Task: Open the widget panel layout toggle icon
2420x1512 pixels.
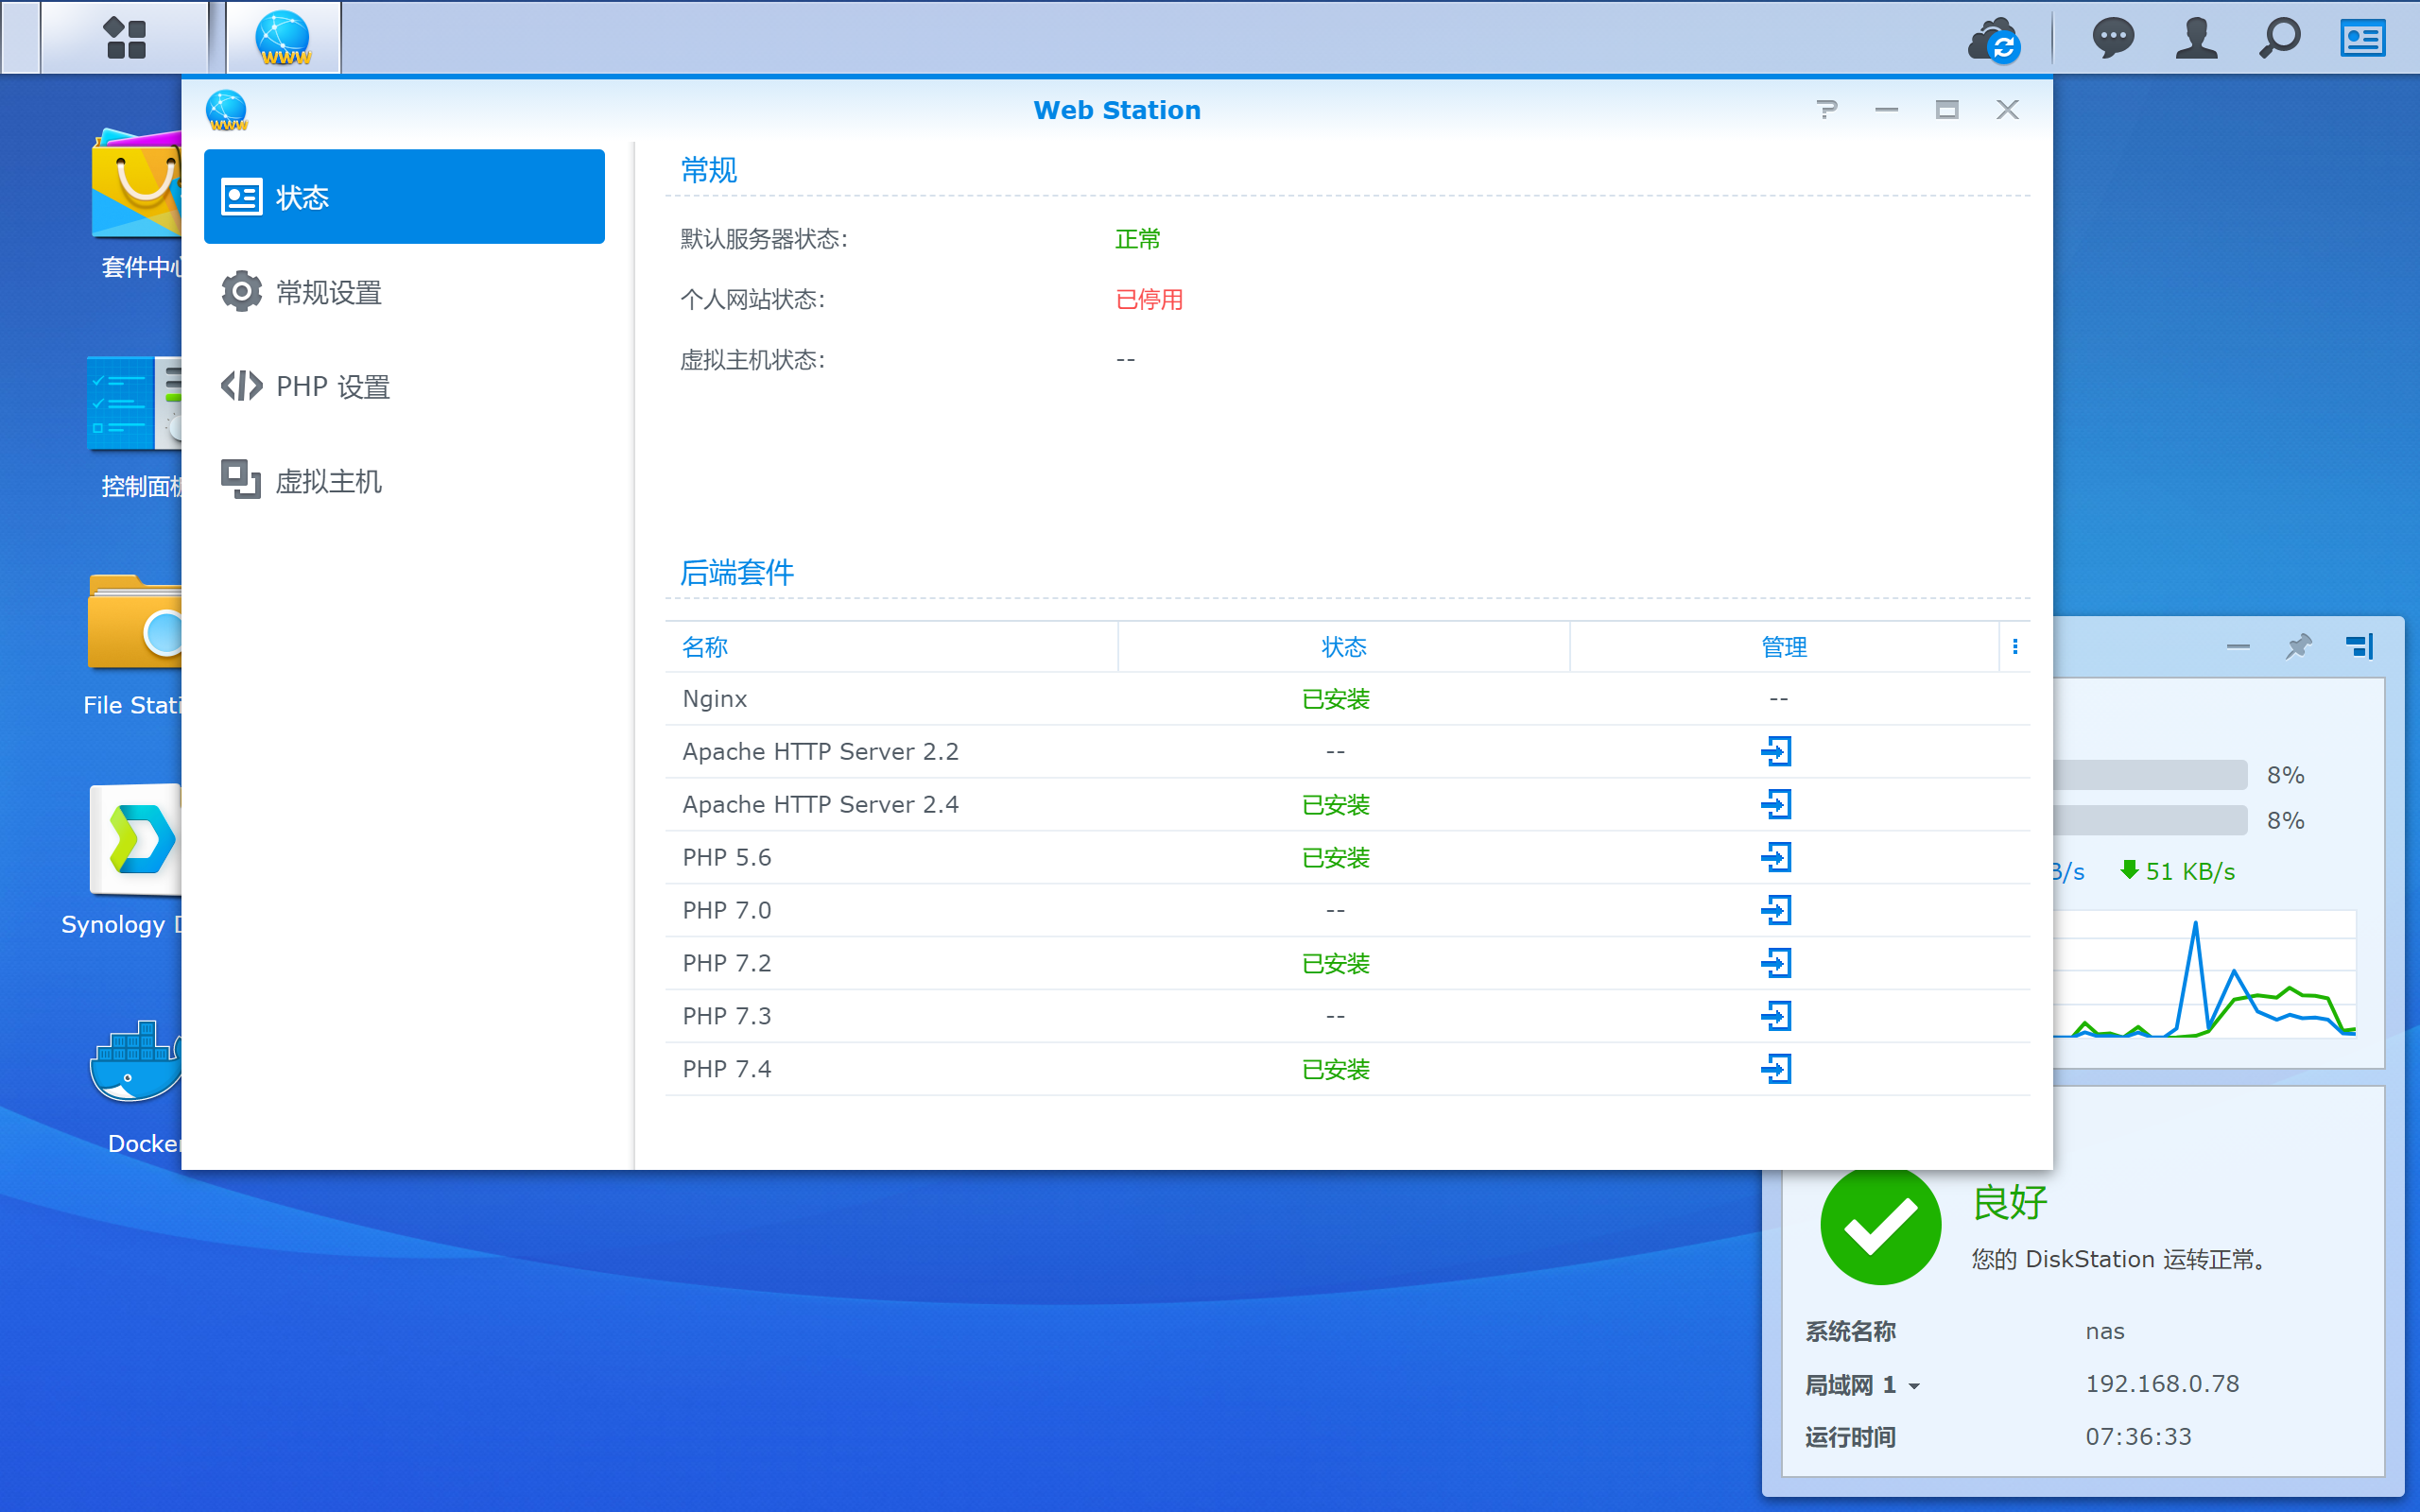Action: 2360,647
